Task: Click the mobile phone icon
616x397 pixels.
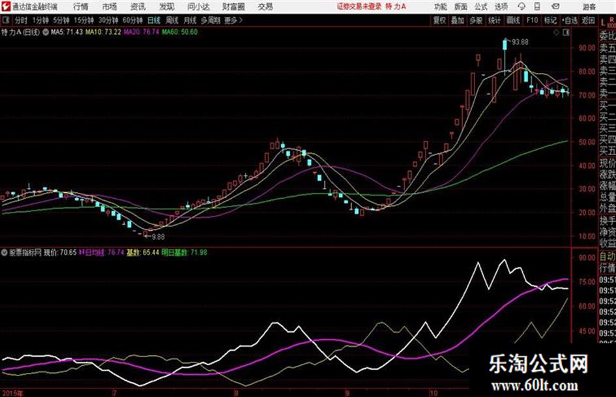Action: click(537, 7)
